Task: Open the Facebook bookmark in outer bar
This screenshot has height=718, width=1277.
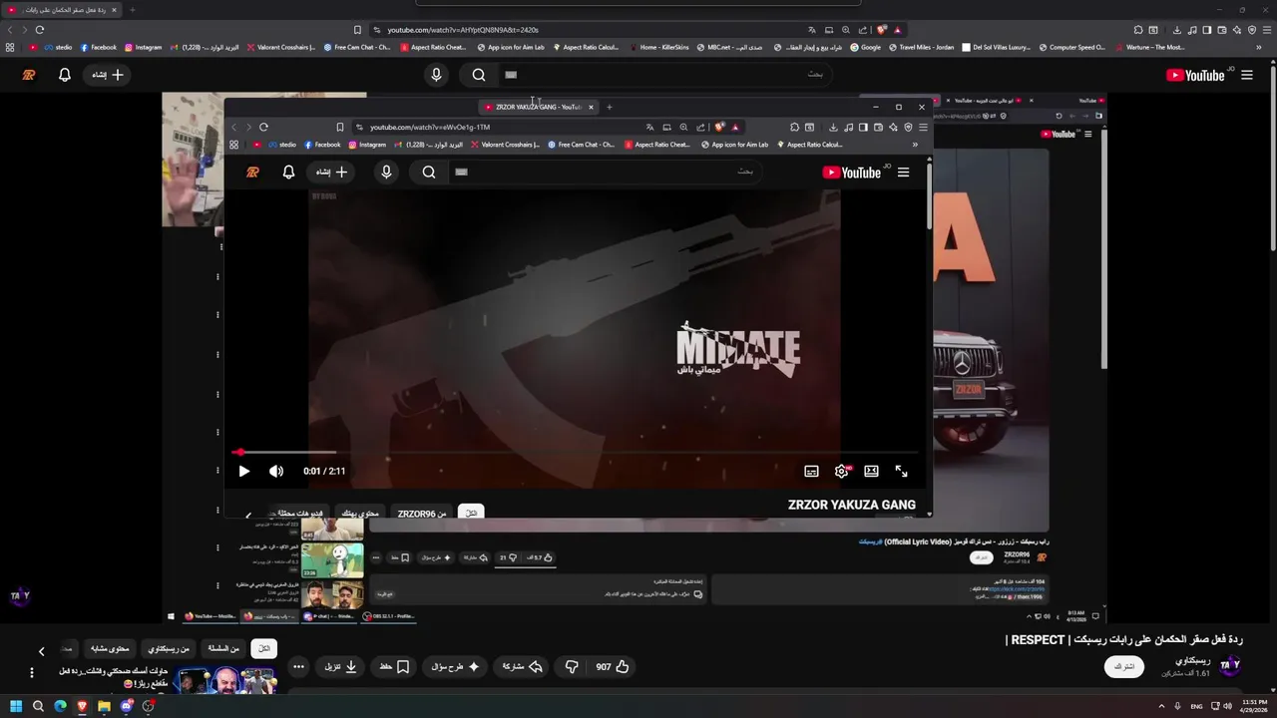Action: (x=99, y=47)
